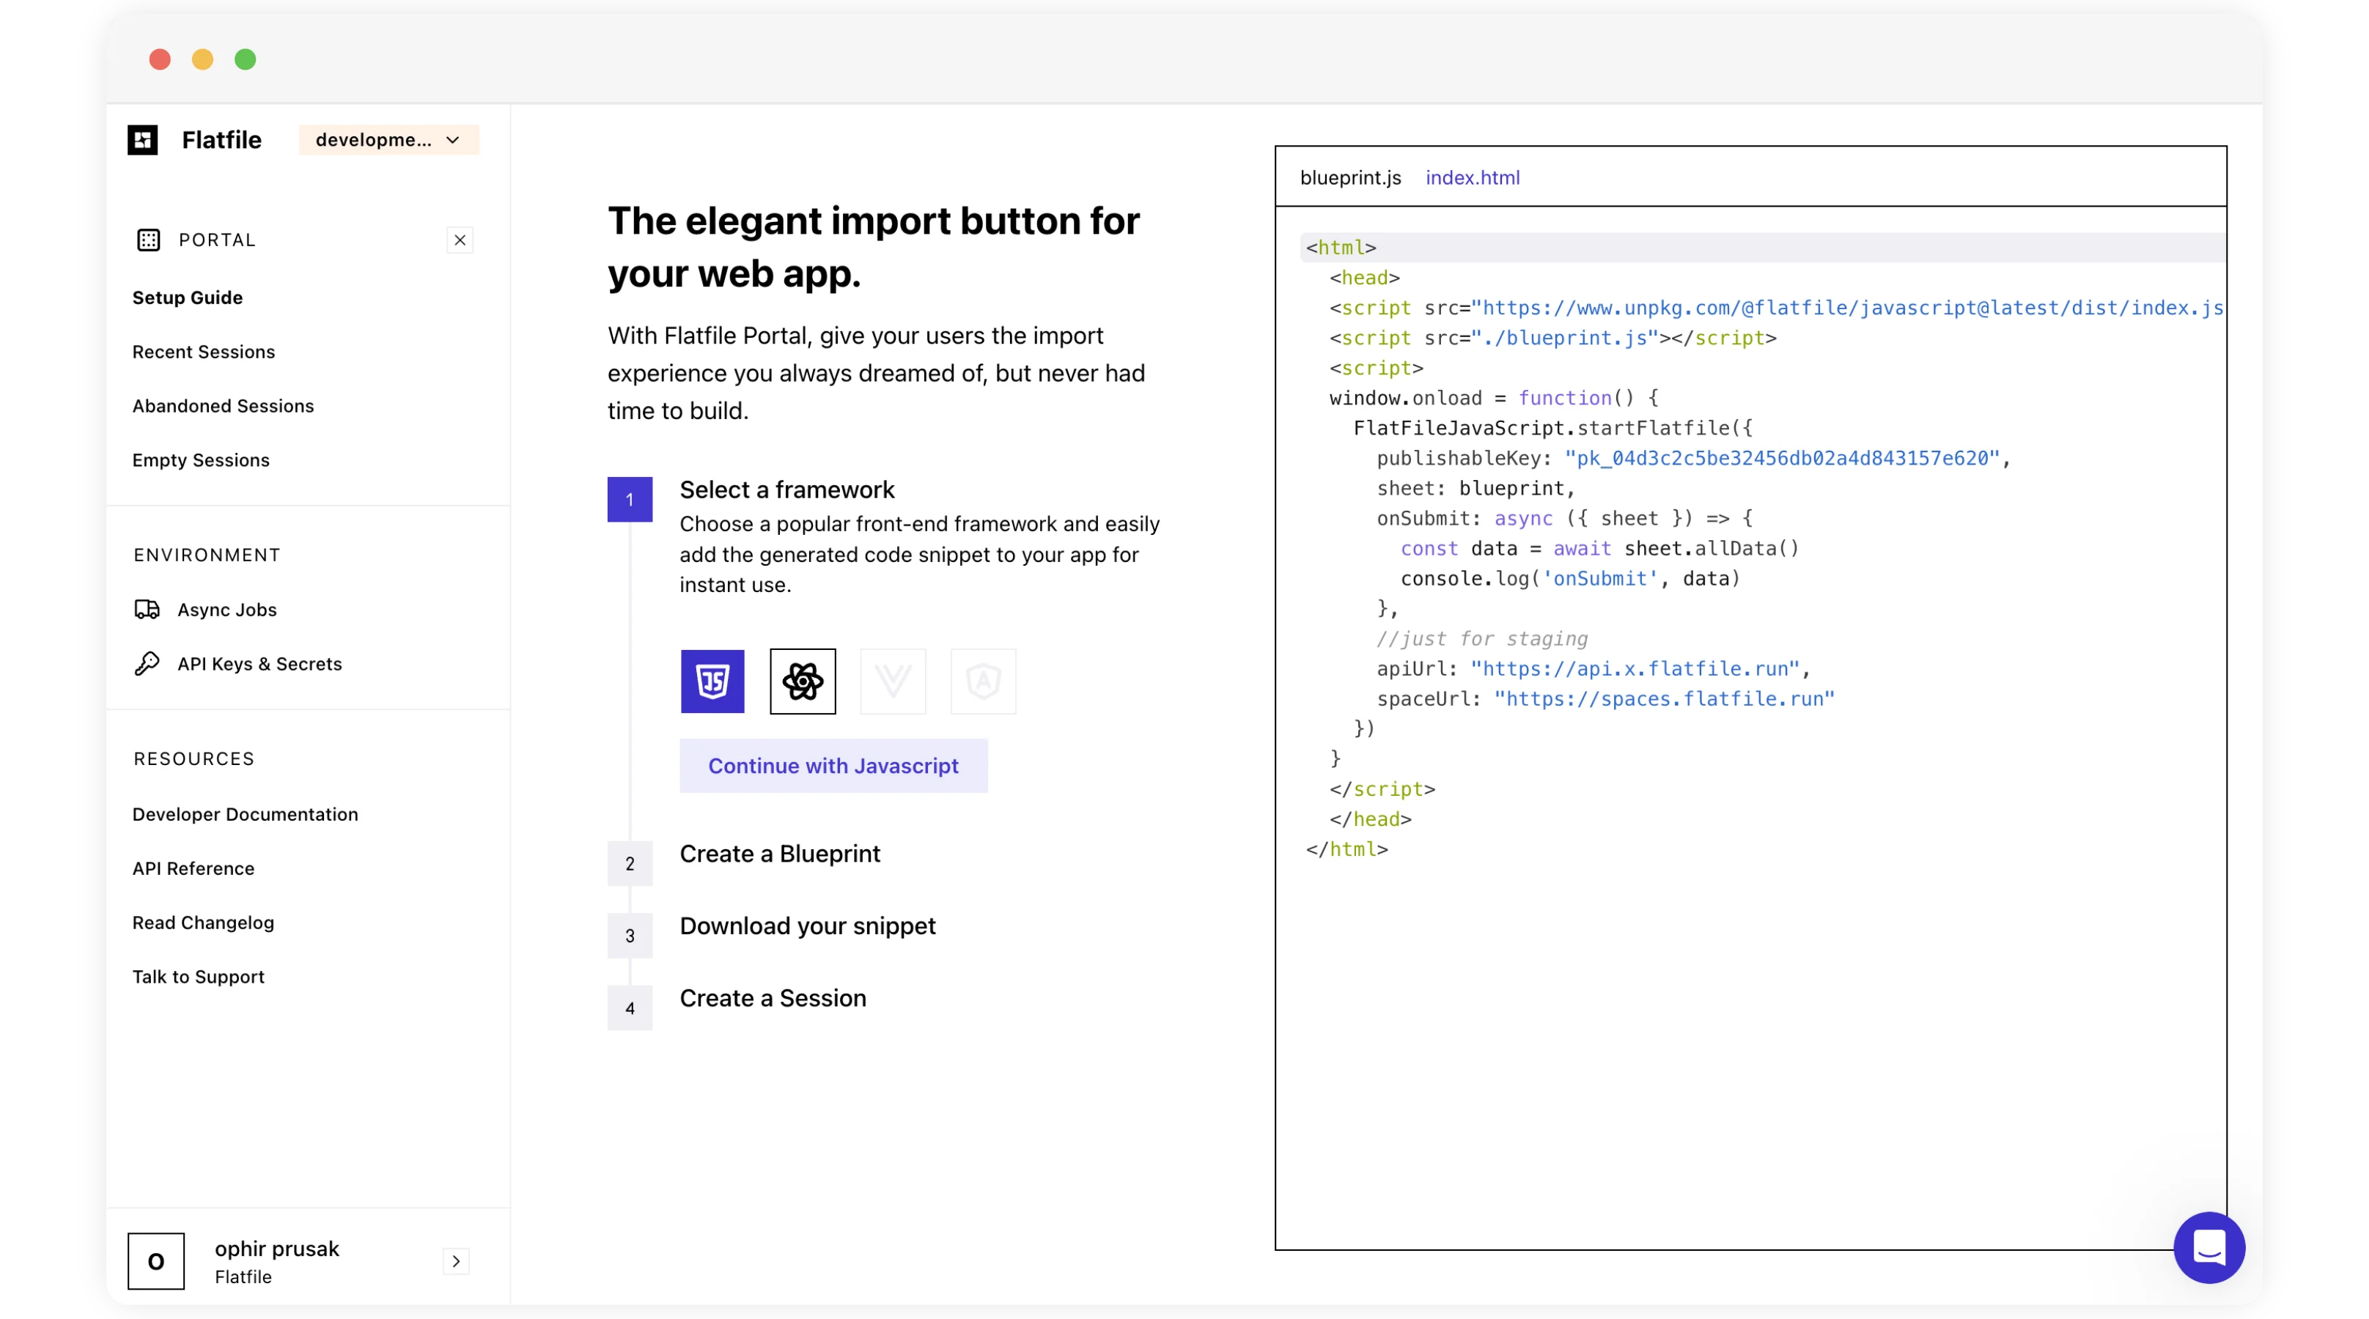Screen dimensions: 2369x1319
Task: Select the React framework icon
Action: point(802,681)
